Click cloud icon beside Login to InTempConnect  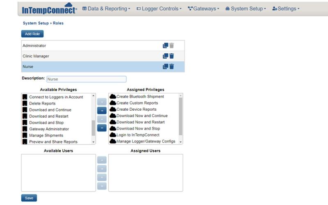pos(113,135)
